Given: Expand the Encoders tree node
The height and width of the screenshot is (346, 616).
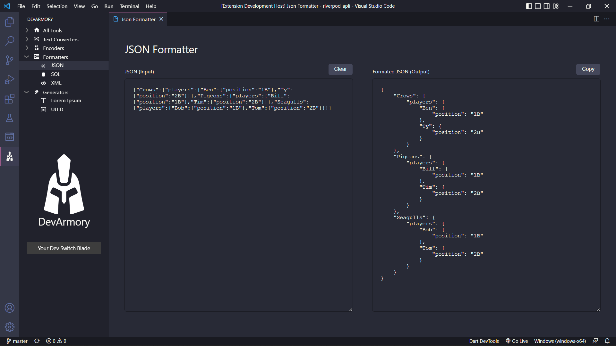Looking at the screenshot, I should 27,48.
